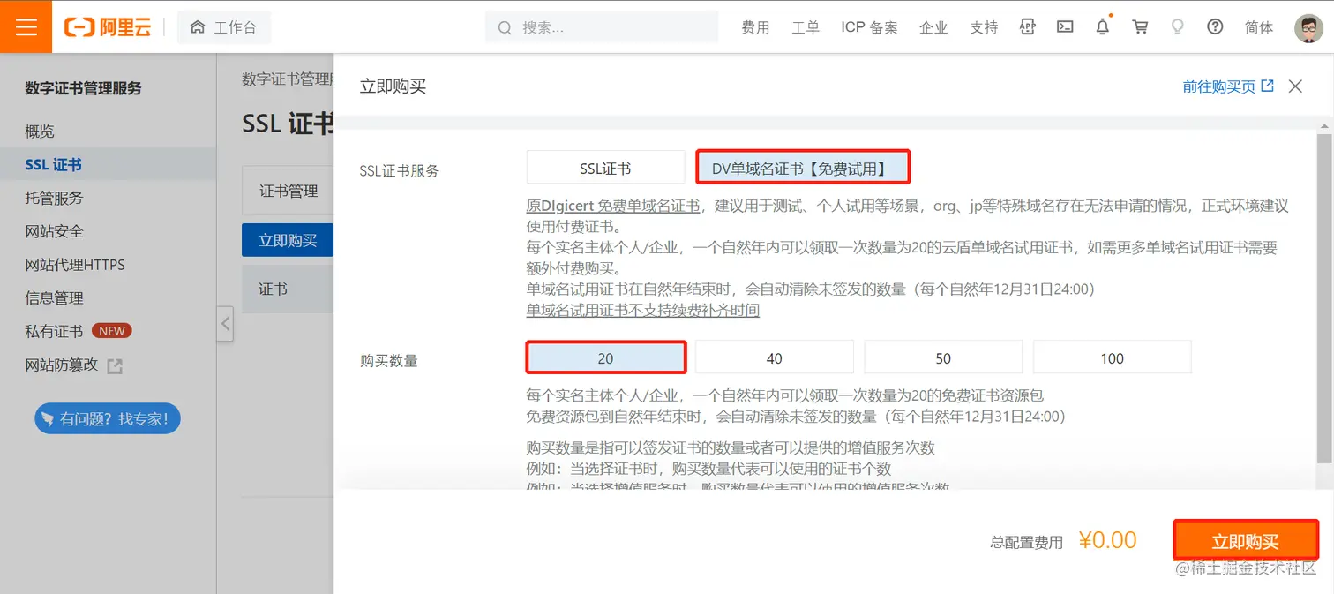The height and width of the screenshot is (594, 1334).
Task: Switch to the 证书管理 tab
Action: coord(289,191)
